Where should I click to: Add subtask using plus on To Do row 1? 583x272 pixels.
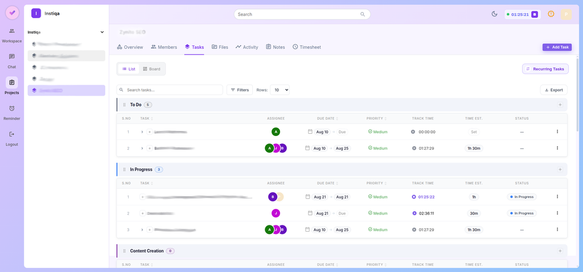pos(150,132)
